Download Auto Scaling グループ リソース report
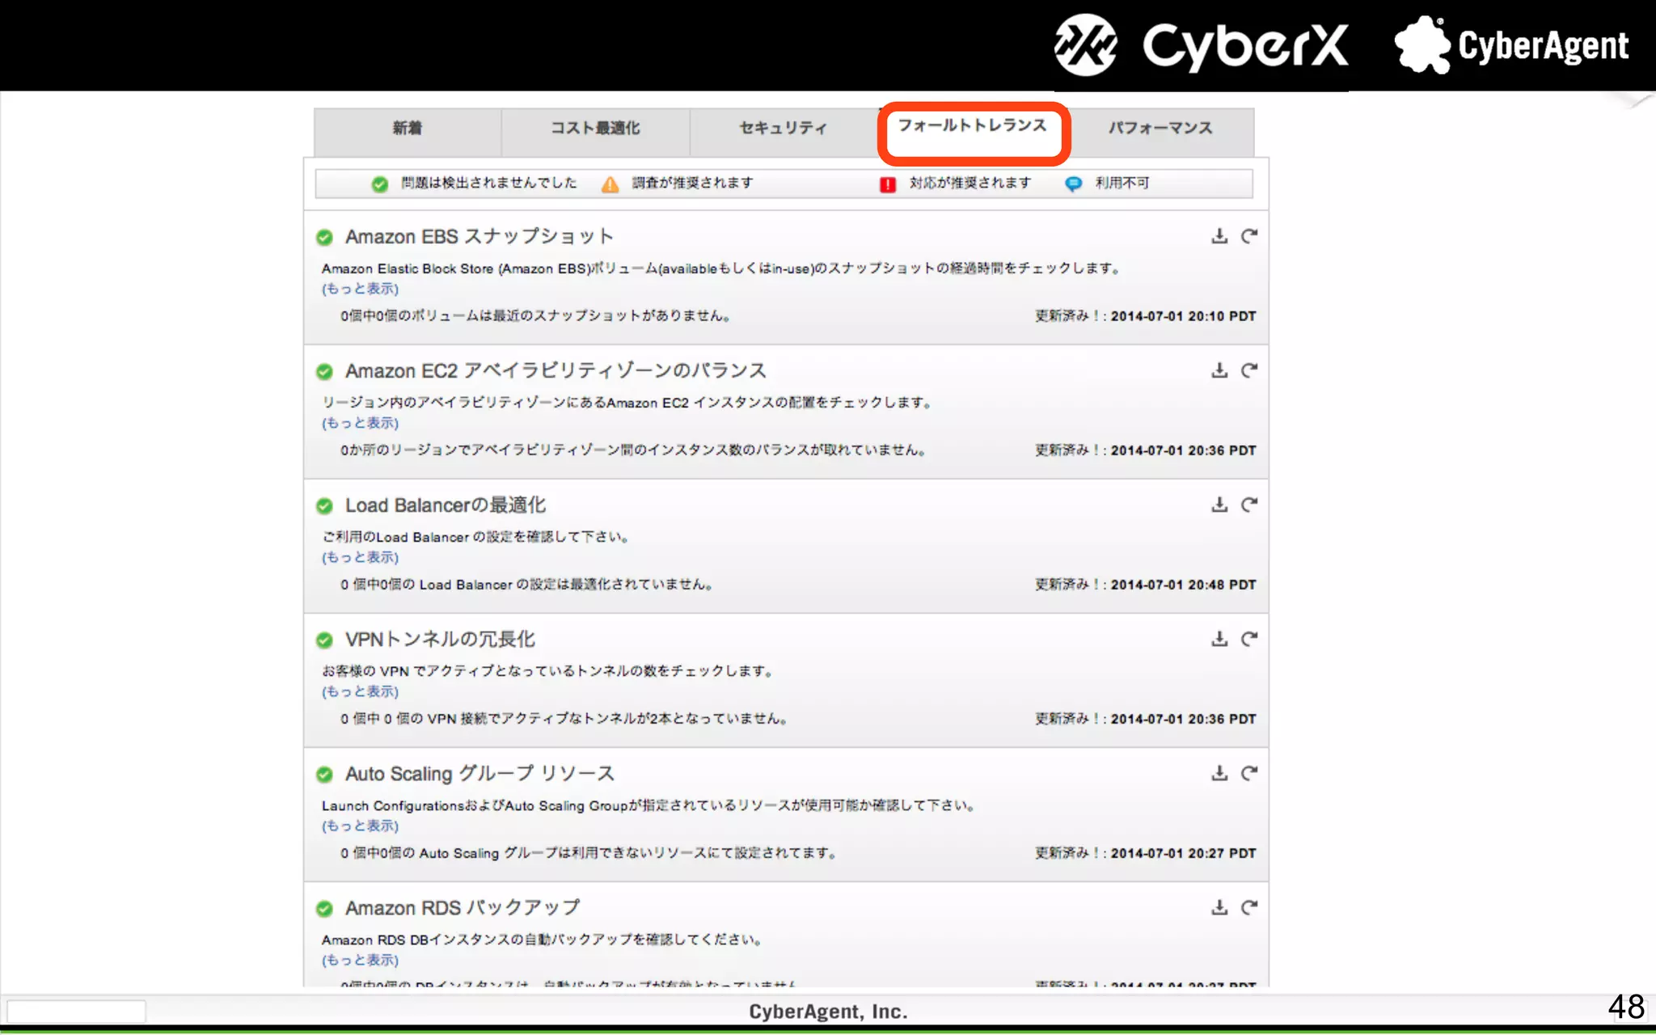Viewport: 1656px width, 1035px height. tap(1219, 773)
